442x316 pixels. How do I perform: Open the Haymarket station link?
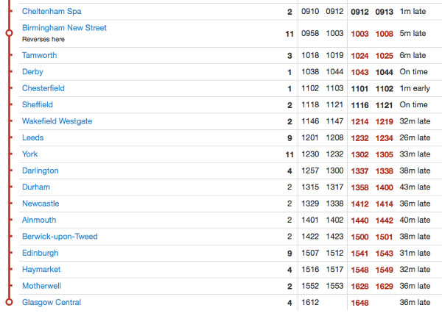coord(41,270)
